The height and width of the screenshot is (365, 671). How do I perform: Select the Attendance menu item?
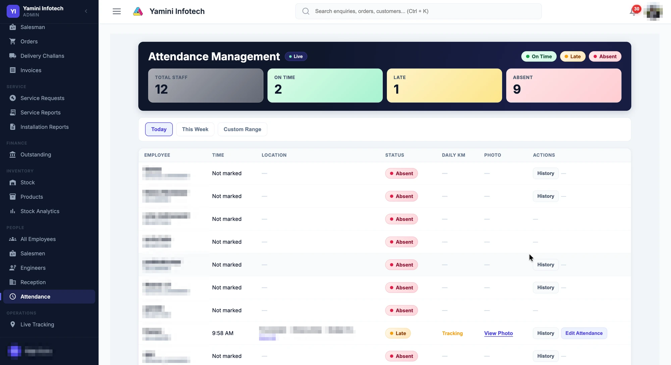point(49,296)
